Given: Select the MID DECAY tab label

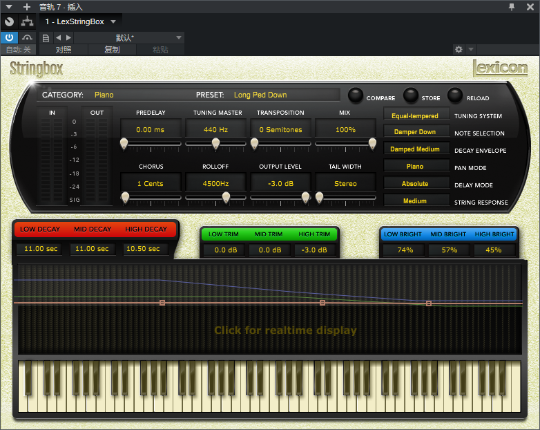Looking at the screenshot, I should (x=93, y=230).
